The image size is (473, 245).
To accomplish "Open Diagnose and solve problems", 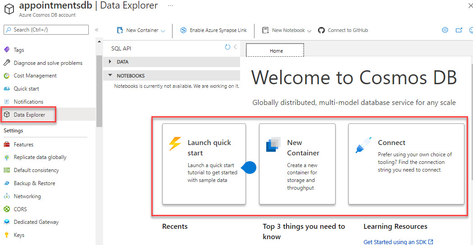I will pos(48,63).
